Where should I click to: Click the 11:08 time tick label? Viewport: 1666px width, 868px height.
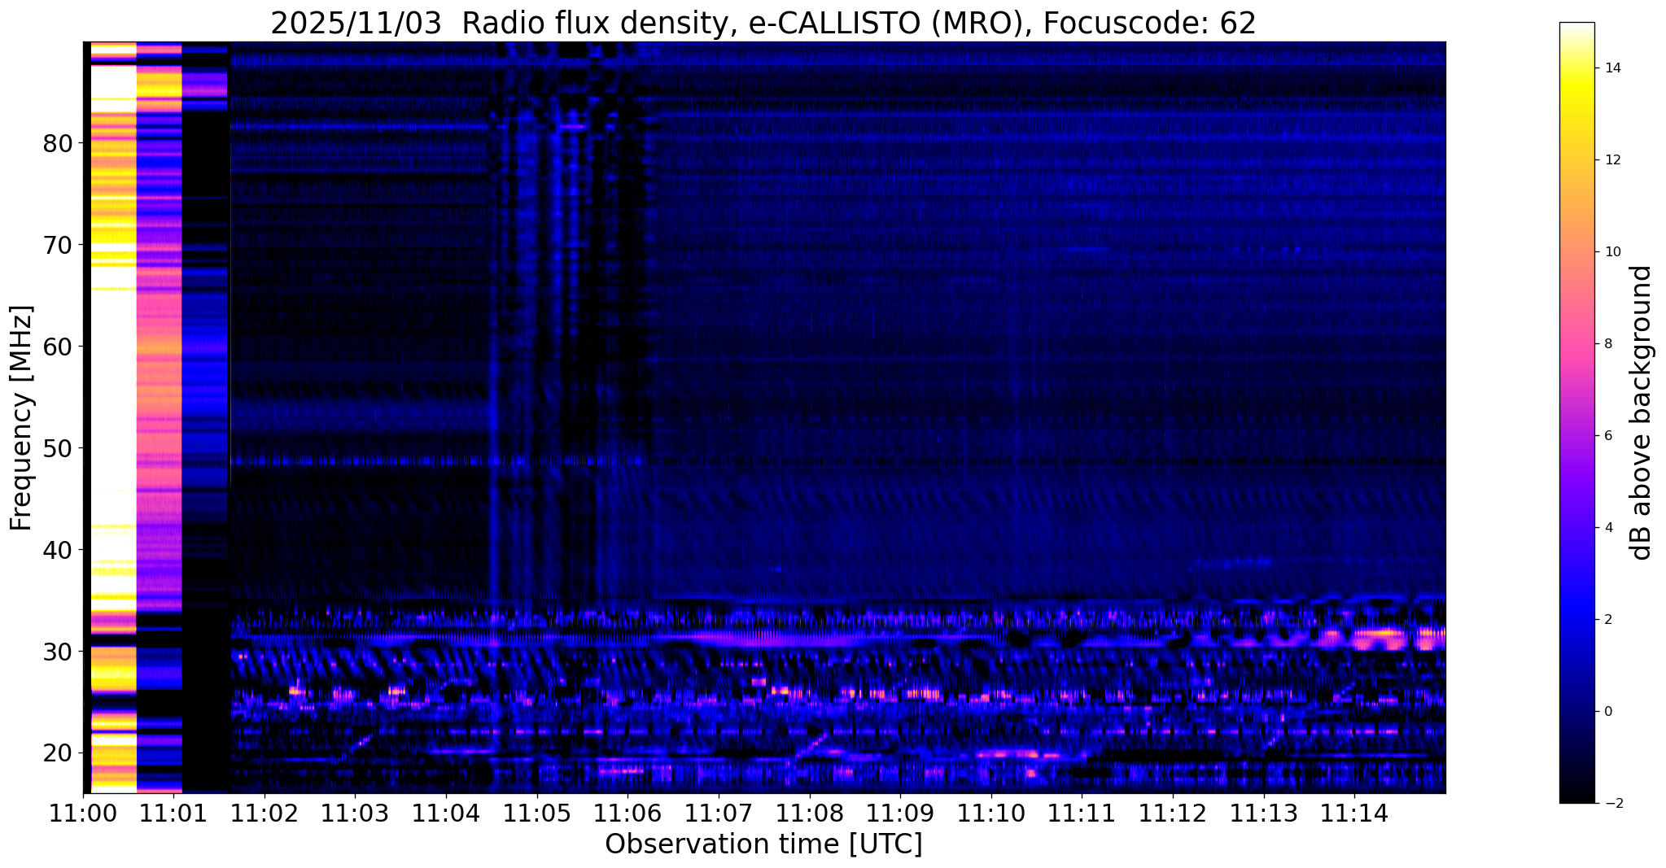tap(810, 813)
